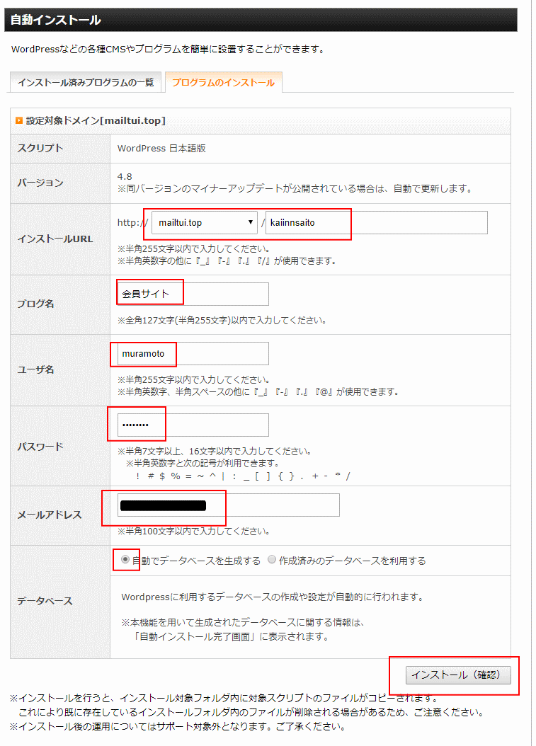Viewport: 536px width, 746px height.
Task: Open the インストール済みプログラムの一覧 tab
Action: coord(86,82)
